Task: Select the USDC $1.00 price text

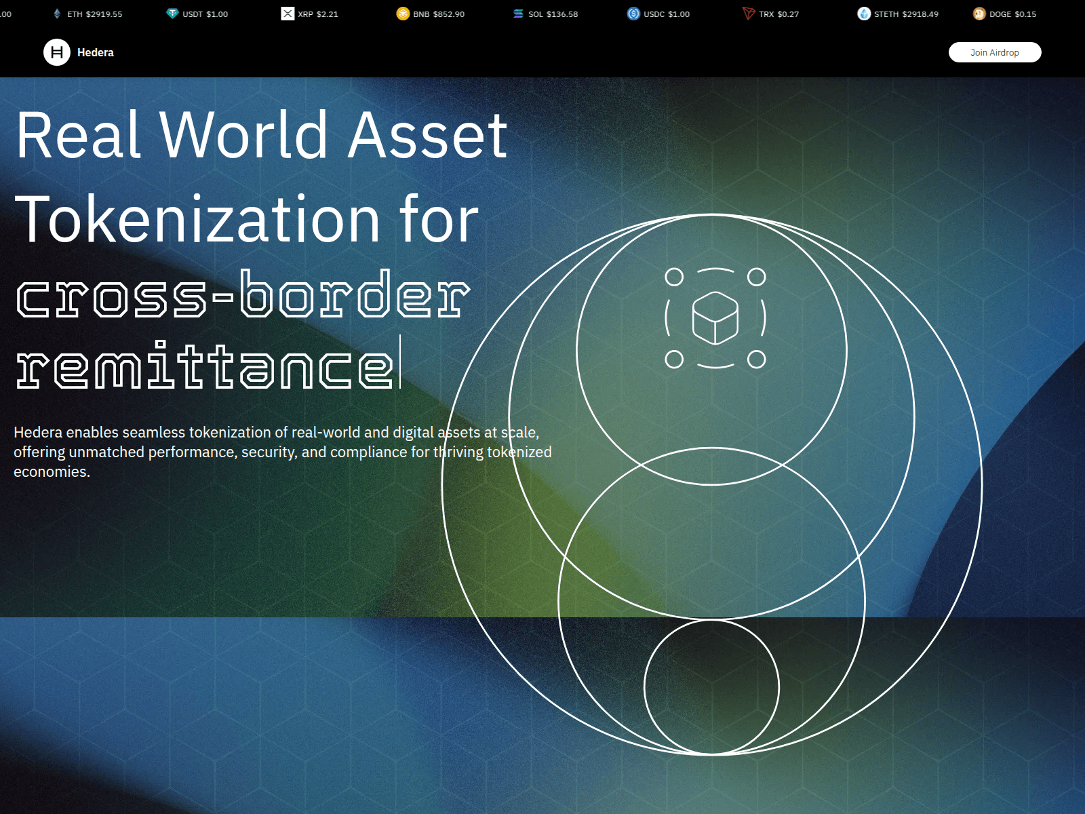Action: (667, 14)
